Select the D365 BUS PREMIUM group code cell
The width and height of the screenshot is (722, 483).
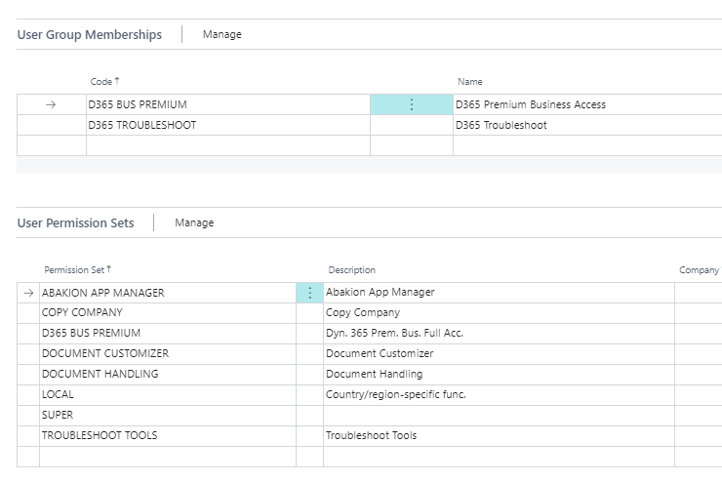228,104
